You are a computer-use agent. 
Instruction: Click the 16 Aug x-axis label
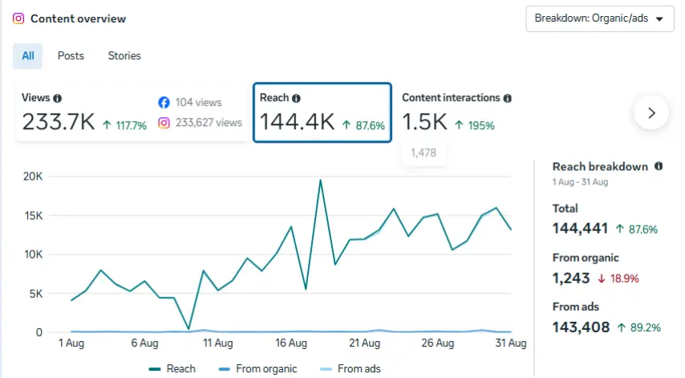click(x=291, y=343)
